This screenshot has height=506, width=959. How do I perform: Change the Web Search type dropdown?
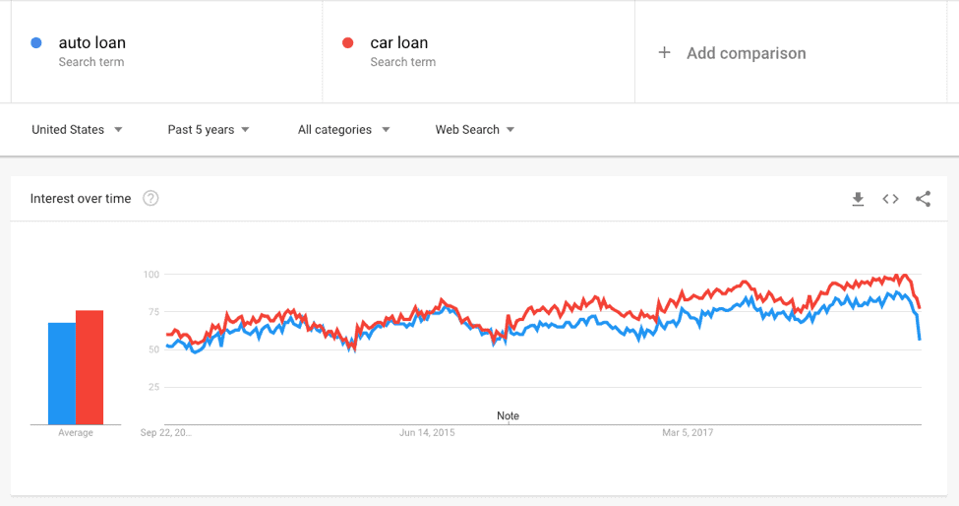click(x=475, y=130)
